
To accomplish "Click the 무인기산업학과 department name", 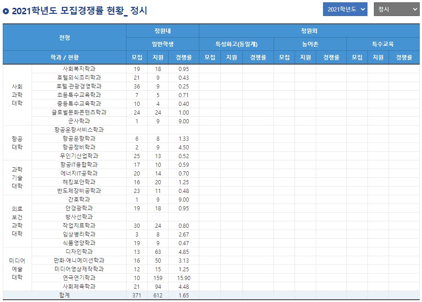I will point(79,156).
